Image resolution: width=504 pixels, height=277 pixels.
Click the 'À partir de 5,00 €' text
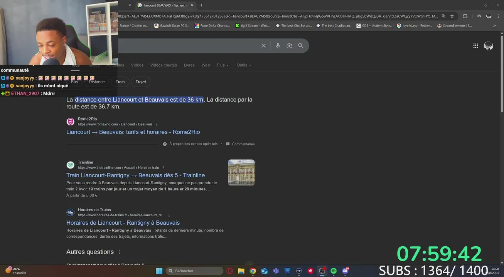[x=82, y=195]
